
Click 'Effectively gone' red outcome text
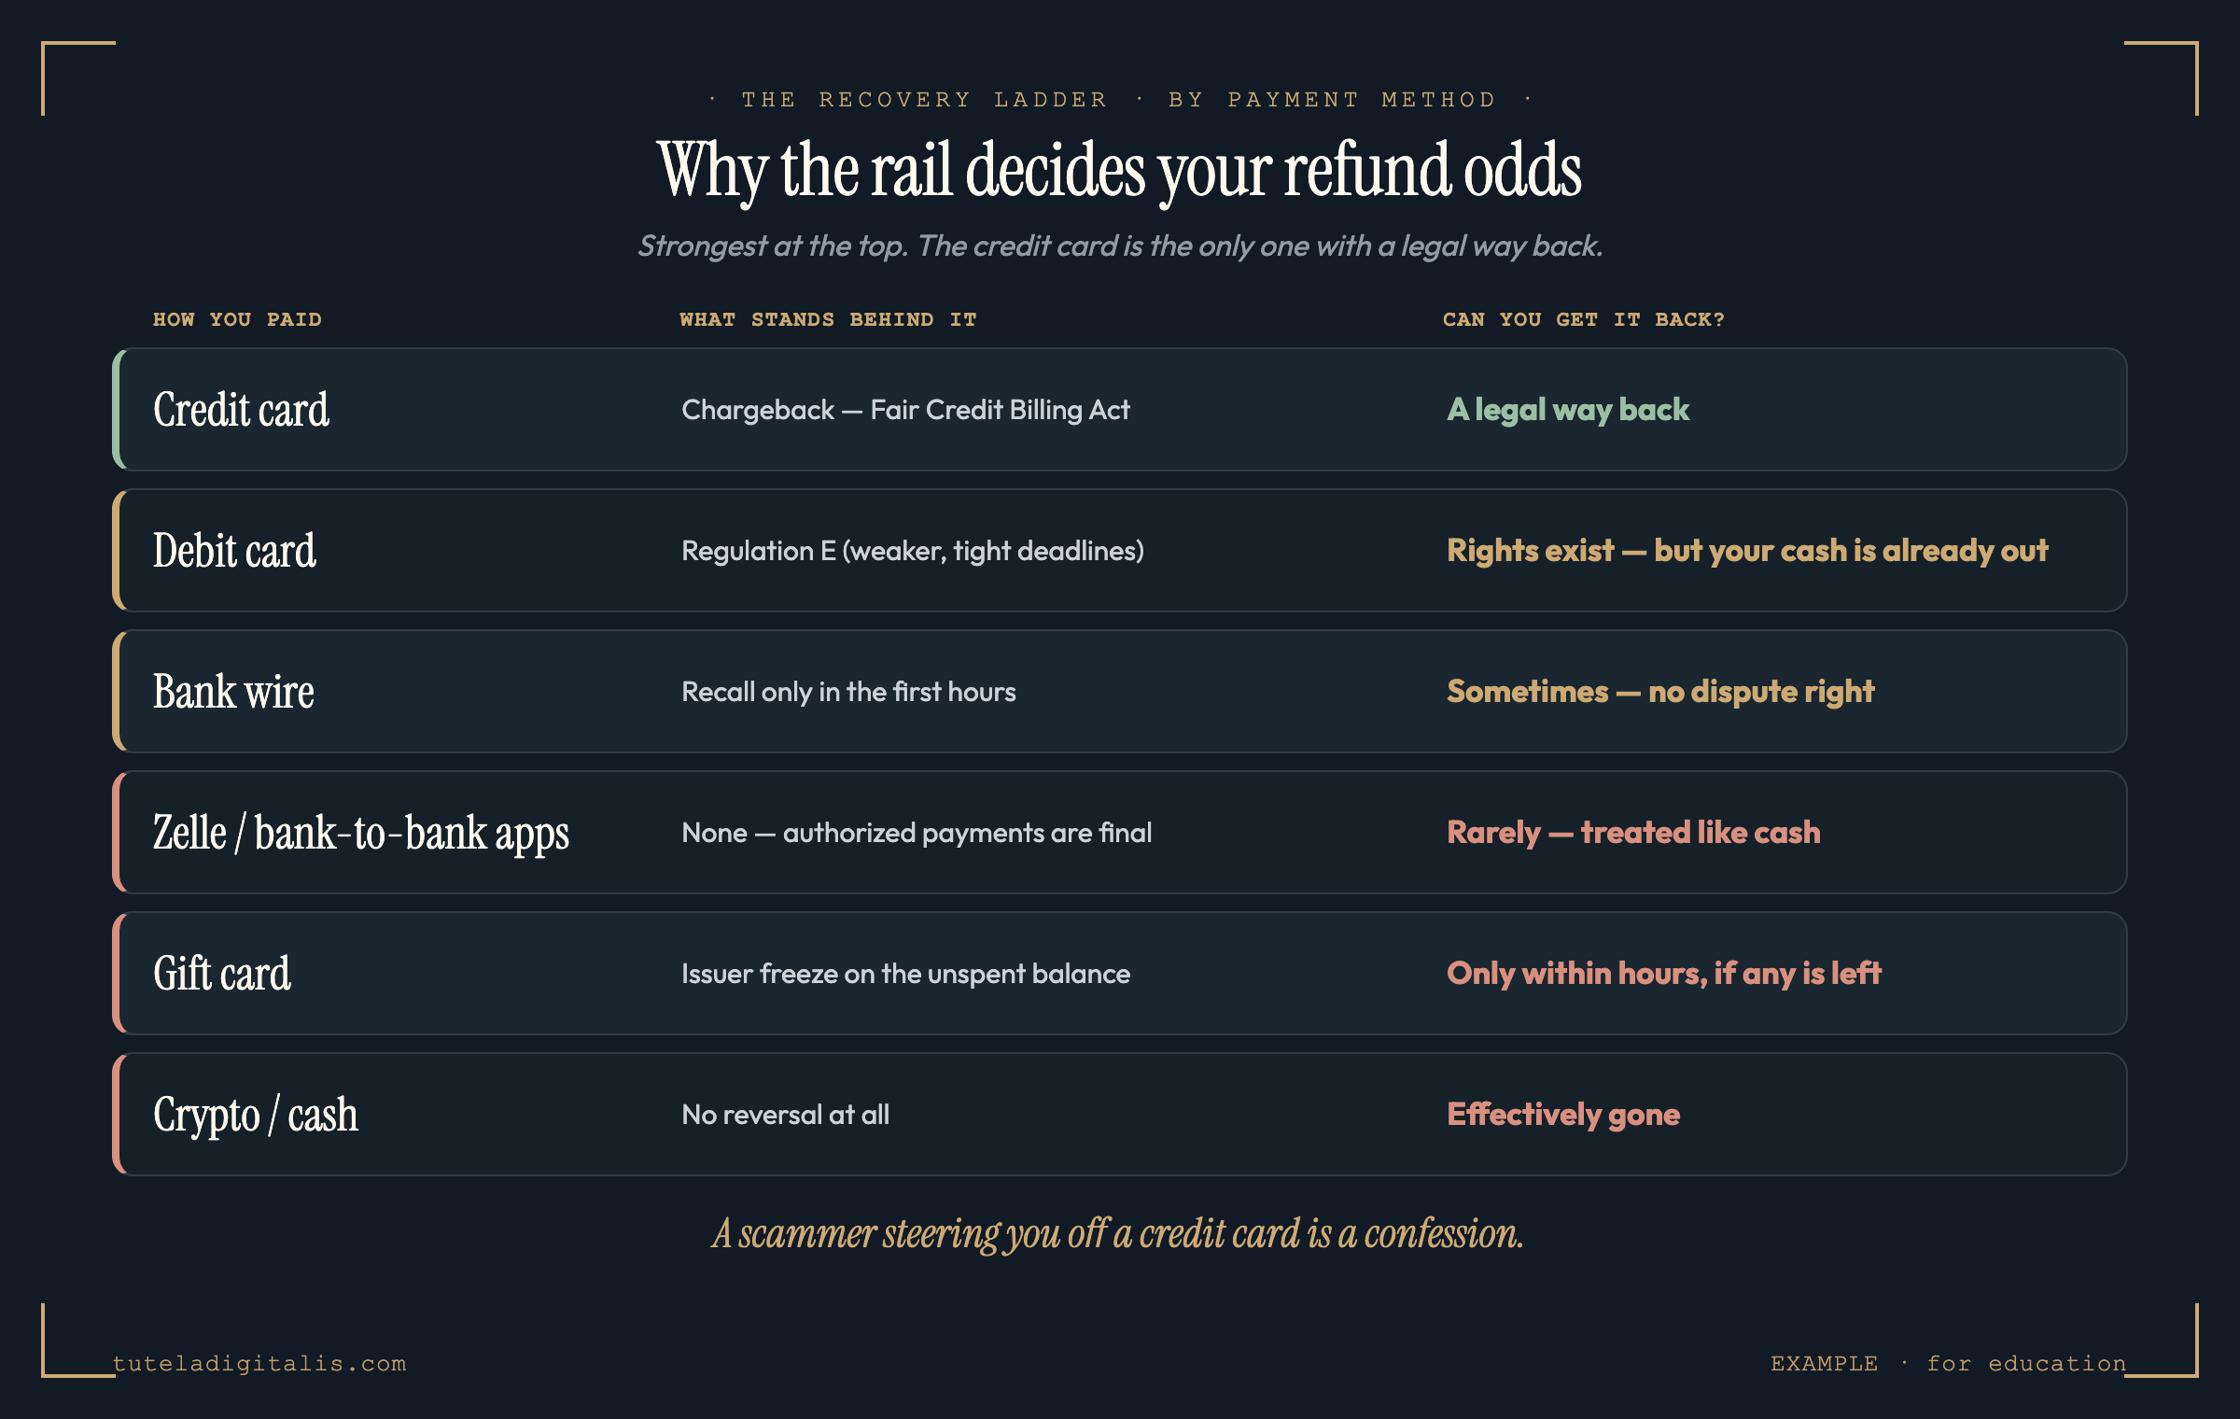pos(1563,1115)
